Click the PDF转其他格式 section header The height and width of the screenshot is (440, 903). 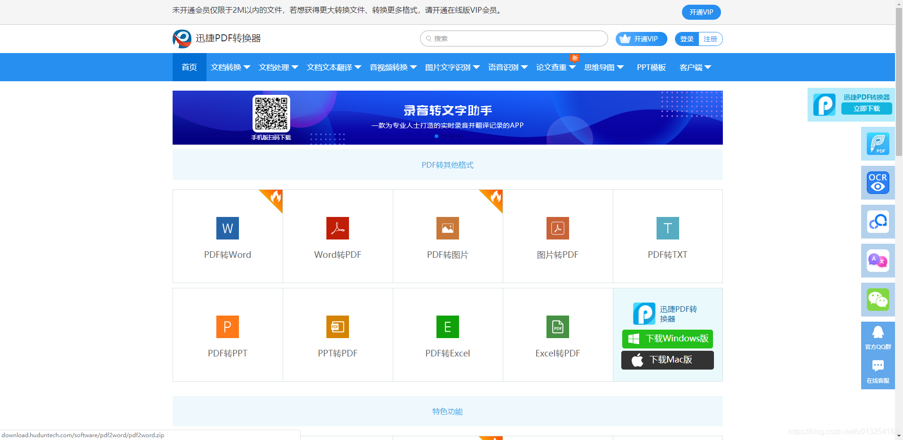(x=448, y=165)
